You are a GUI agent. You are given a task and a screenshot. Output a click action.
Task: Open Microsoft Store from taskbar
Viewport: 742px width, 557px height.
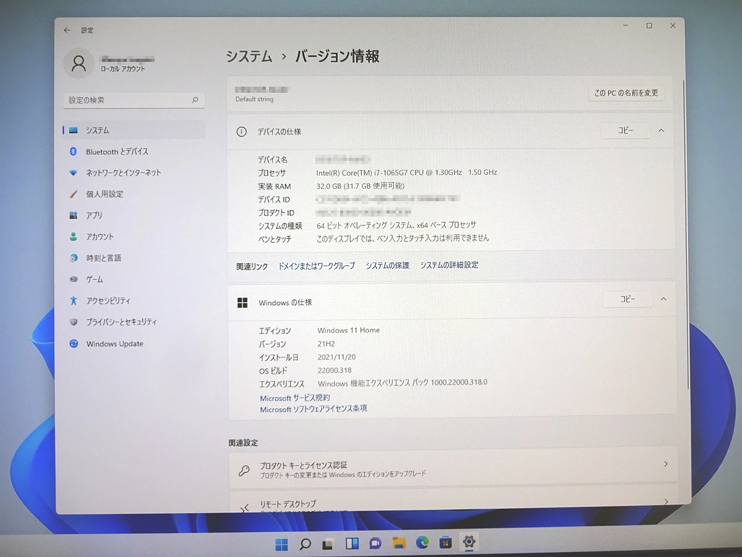point(445,543)
